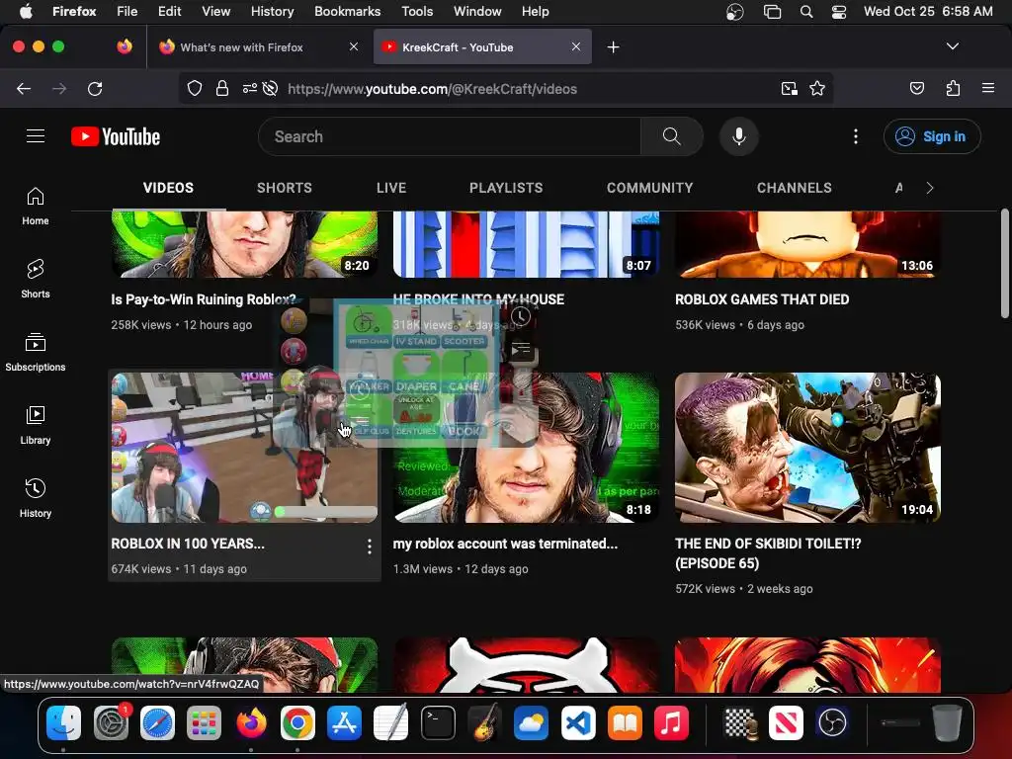
Task: Open Home in the sidebar
Action: click(36, 207)
